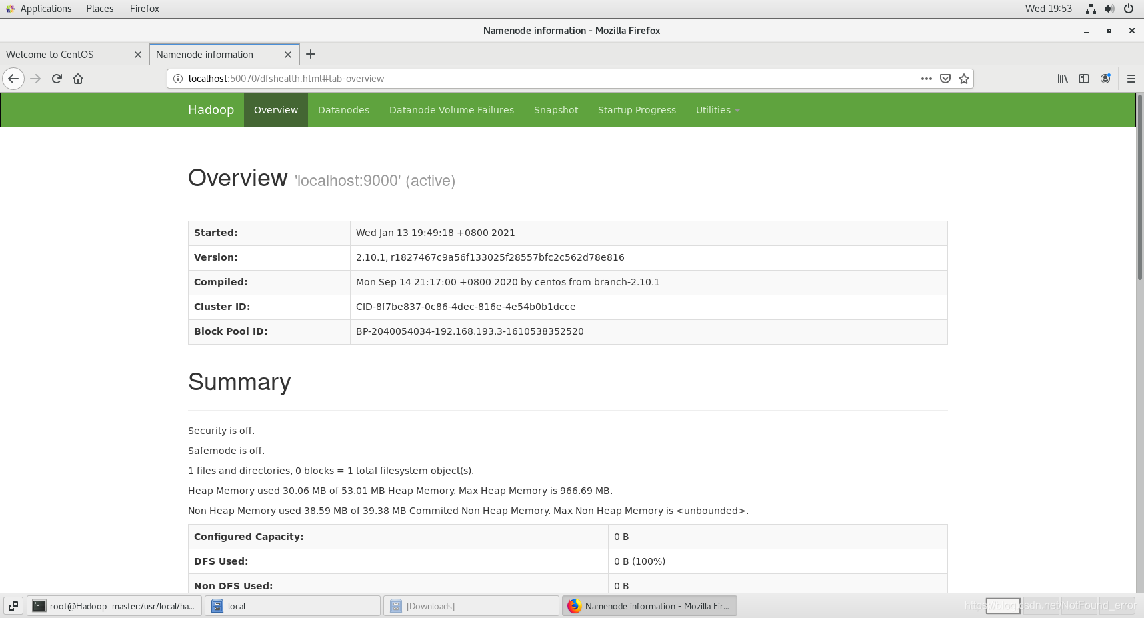1144x618 pixels.
Task: Toggle the sidebar view
Action: (x=1084, y=79)
